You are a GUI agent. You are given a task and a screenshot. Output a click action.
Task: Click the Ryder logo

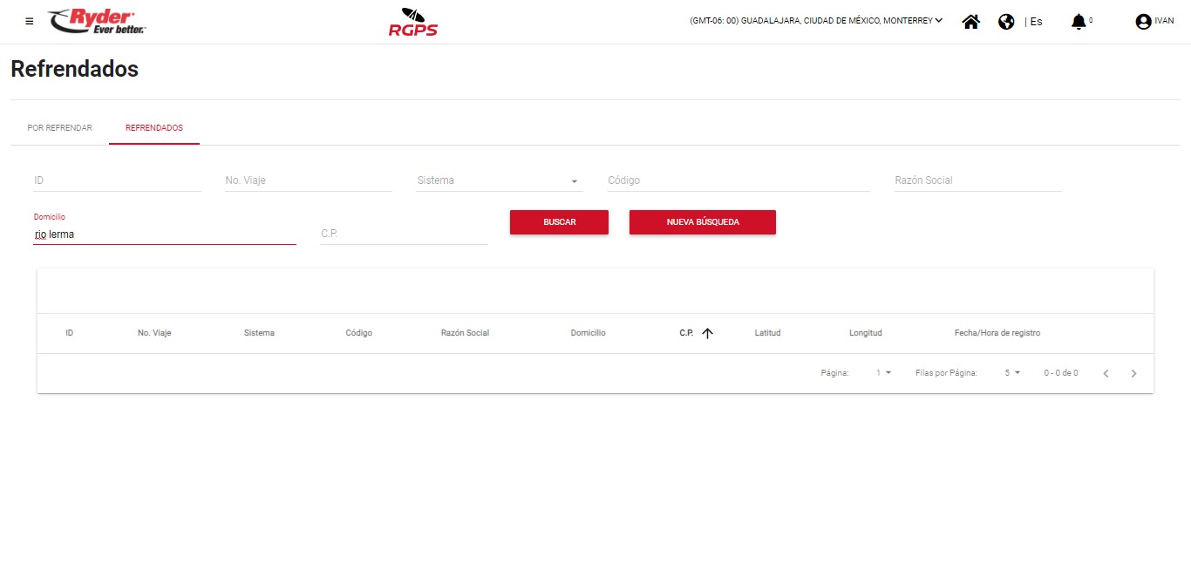[97, 21]
